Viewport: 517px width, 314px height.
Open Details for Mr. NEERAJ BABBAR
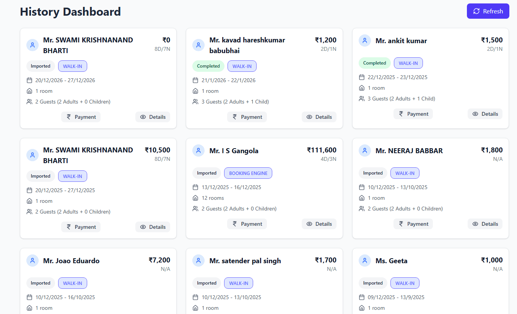pos(485,223)
